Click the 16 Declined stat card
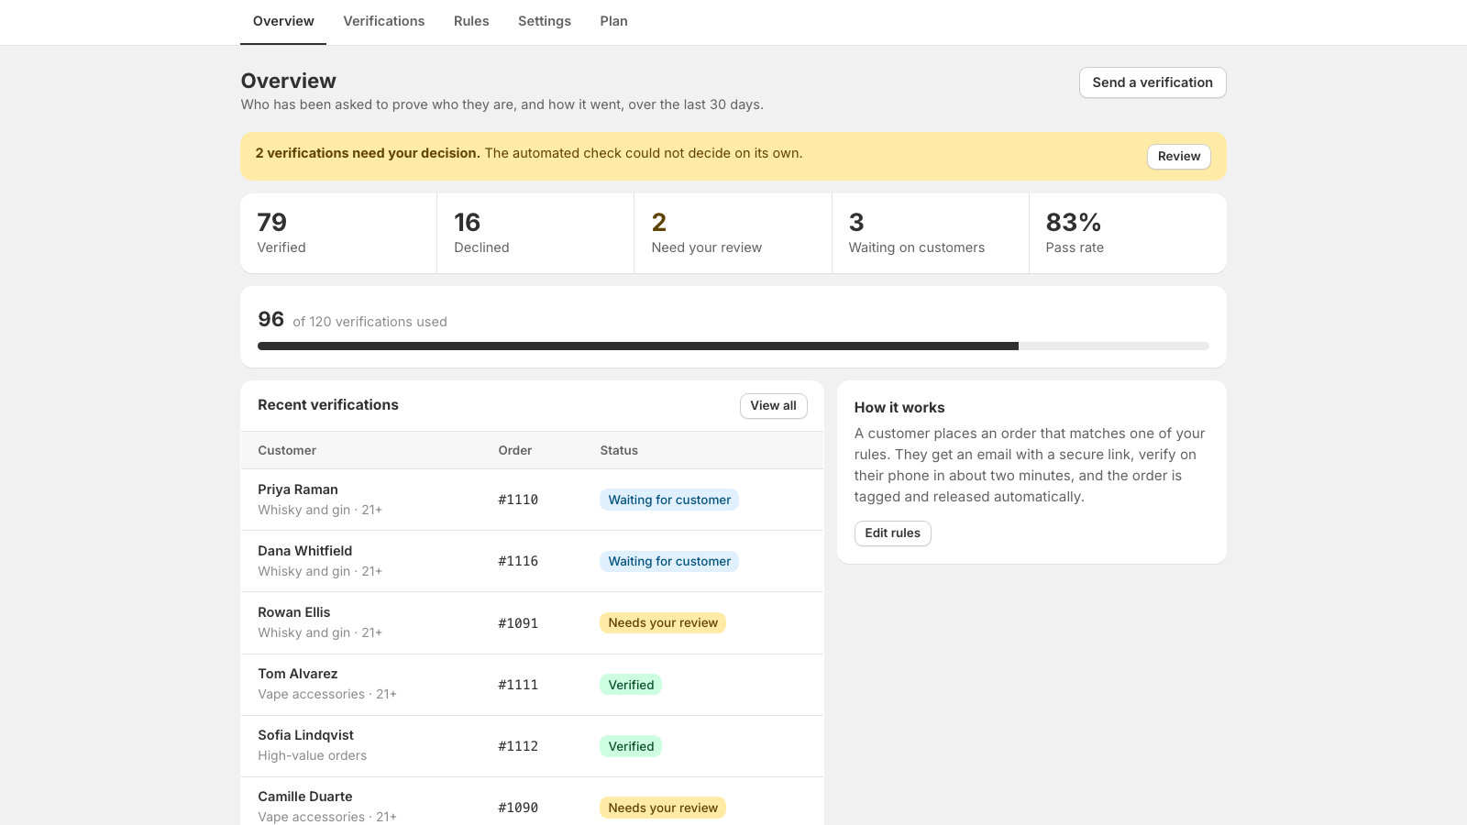 (535, 233)
